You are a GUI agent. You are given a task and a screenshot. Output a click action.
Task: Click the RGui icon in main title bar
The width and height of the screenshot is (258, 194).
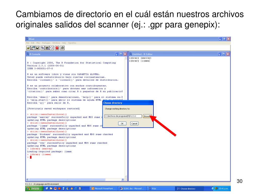(x=27, y=39)
